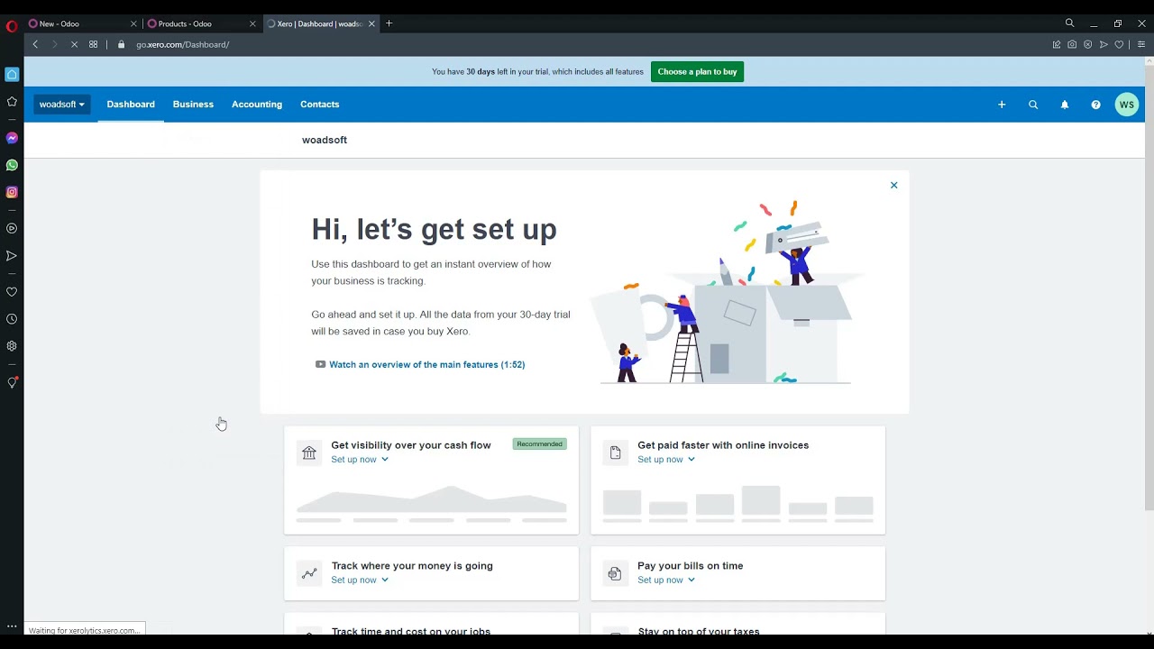The image size is (1154, 649).
Task: Expand Set up now under Track where your money is going
Action: 360,580
